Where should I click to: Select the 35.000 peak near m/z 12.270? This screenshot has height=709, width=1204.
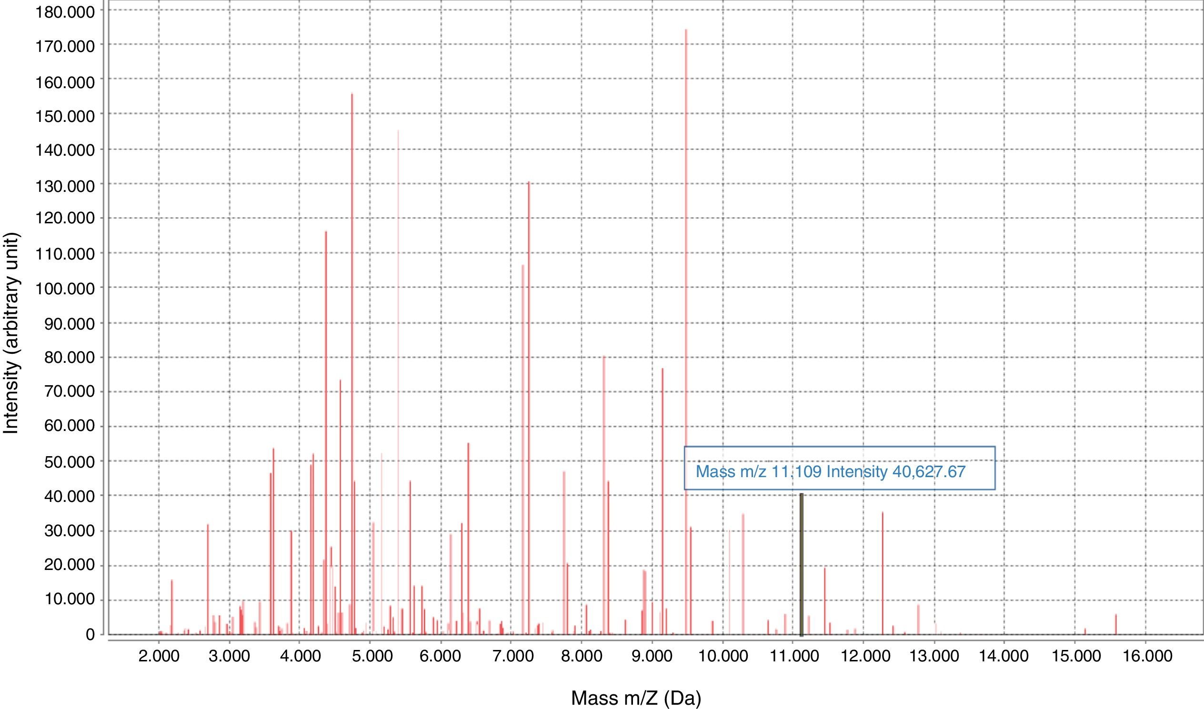[x=883, y=573]
